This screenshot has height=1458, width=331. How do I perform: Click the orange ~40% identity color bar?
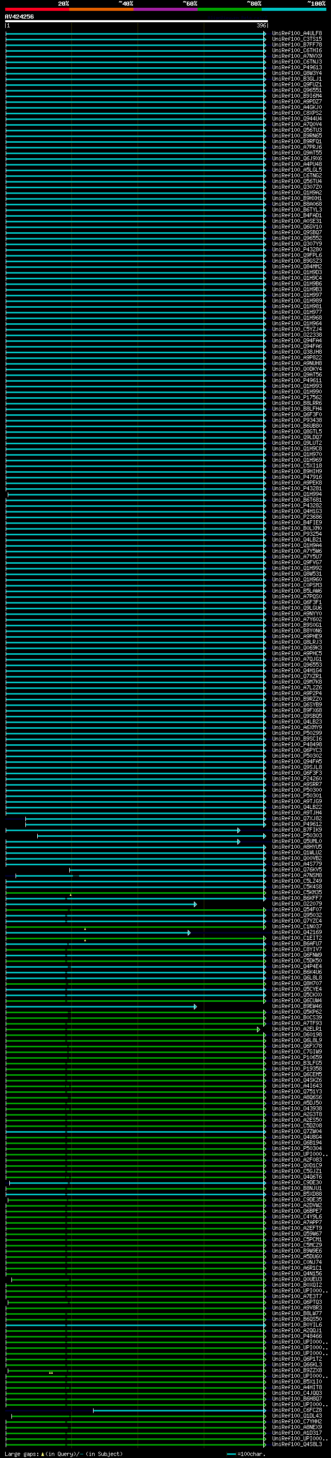(101, 9)
